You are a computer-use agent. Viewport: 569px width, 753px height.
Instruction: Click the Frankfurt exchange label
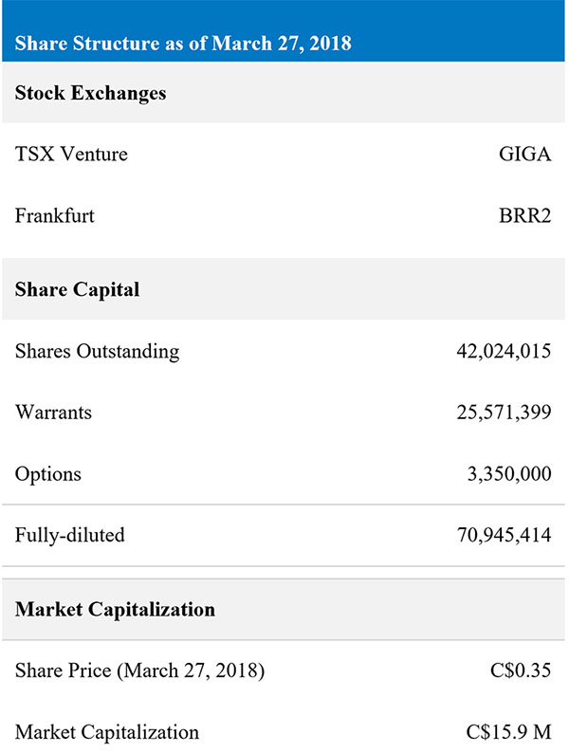pos(55,215)
